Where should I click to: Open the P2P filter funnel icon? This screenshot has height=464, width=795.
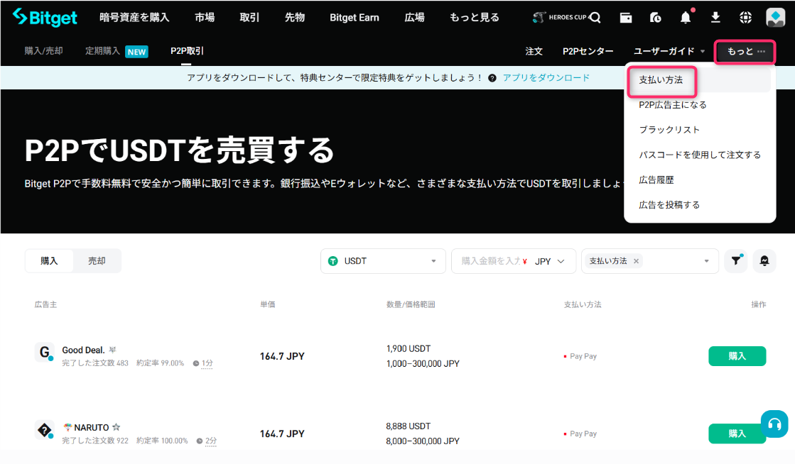click(735, 261)
